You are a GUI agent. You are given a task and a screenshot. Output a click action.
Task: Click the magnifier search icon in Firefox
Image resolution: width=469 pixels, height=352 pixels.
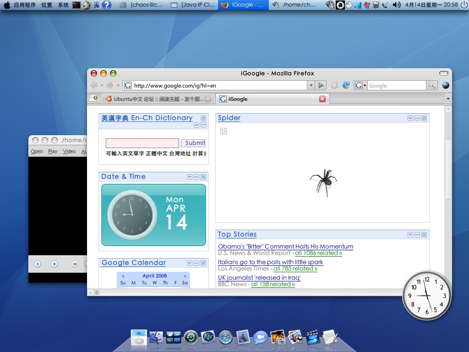(x=431, y=85)
